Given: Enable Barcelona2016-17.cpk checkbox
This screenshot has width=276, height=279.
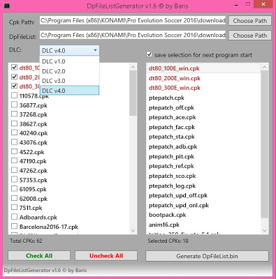Looking at the screenshot, I should click(14, 226).
